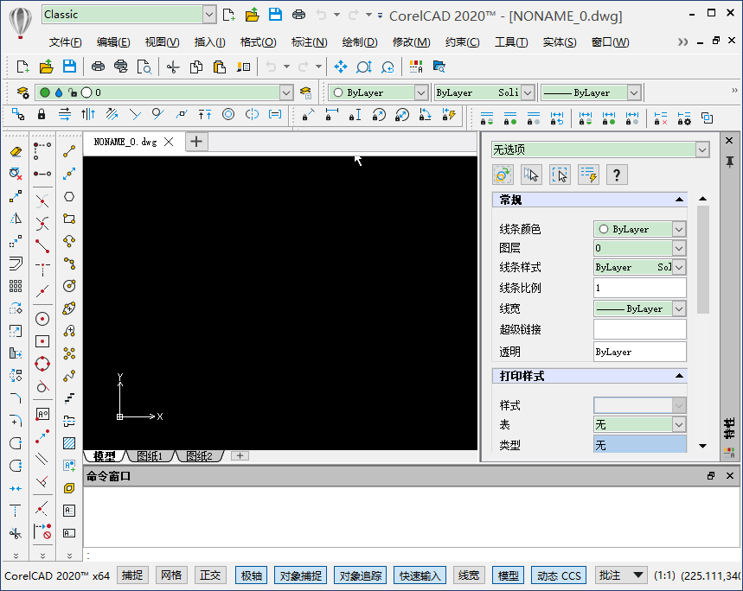
Task: Save drawing with the blue floppy icon
Action: pyautogui.click(x=69, y=67)
